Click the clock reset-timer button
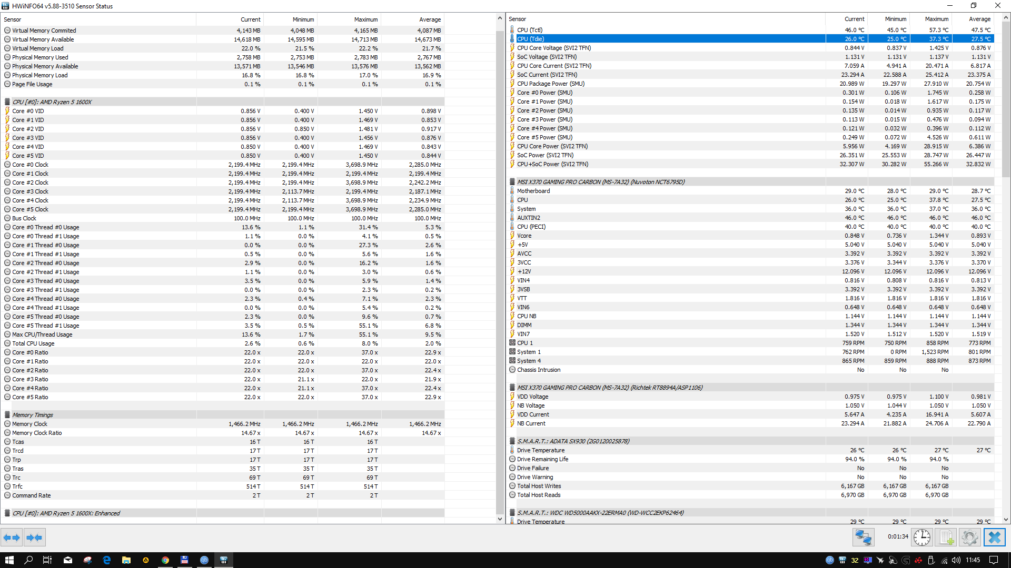The width and height of the screenshot is (1011, 568). (x=921, y=537)
